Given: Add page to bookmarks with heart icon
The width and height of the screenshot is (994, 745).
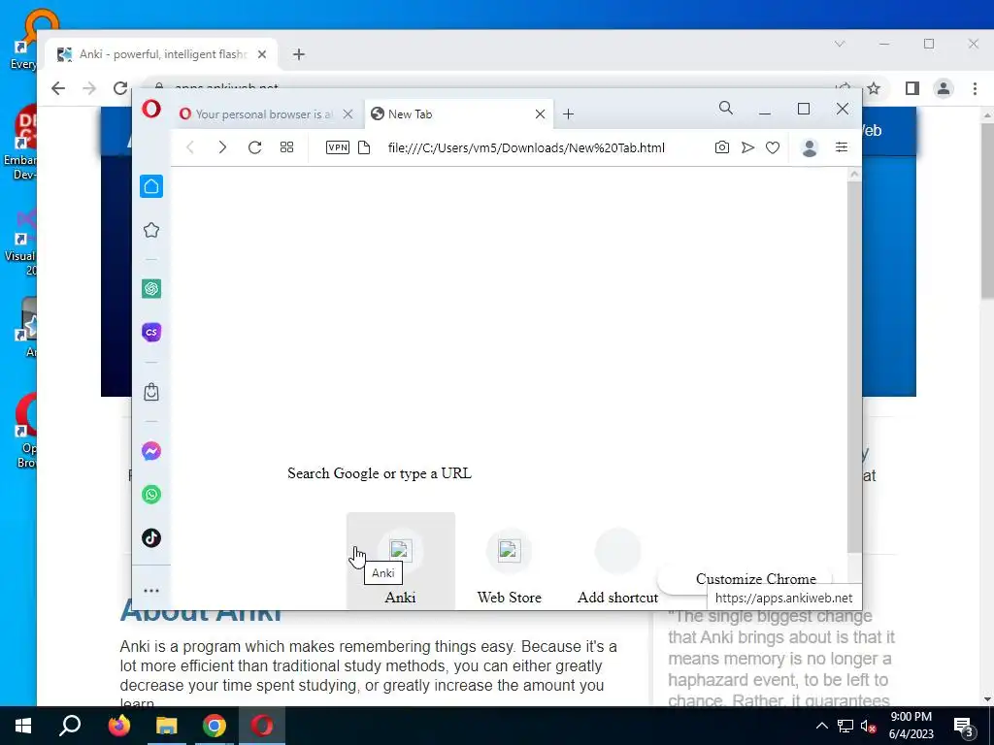Looking at the screenshot, I should [772, 147].
